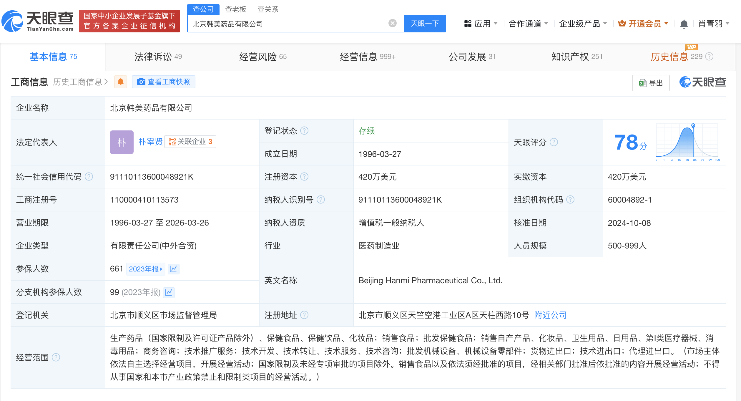Viewport: 741px width, 401px height.
Task: Click 行业 value 医药制造业
Action: point(379,246)
